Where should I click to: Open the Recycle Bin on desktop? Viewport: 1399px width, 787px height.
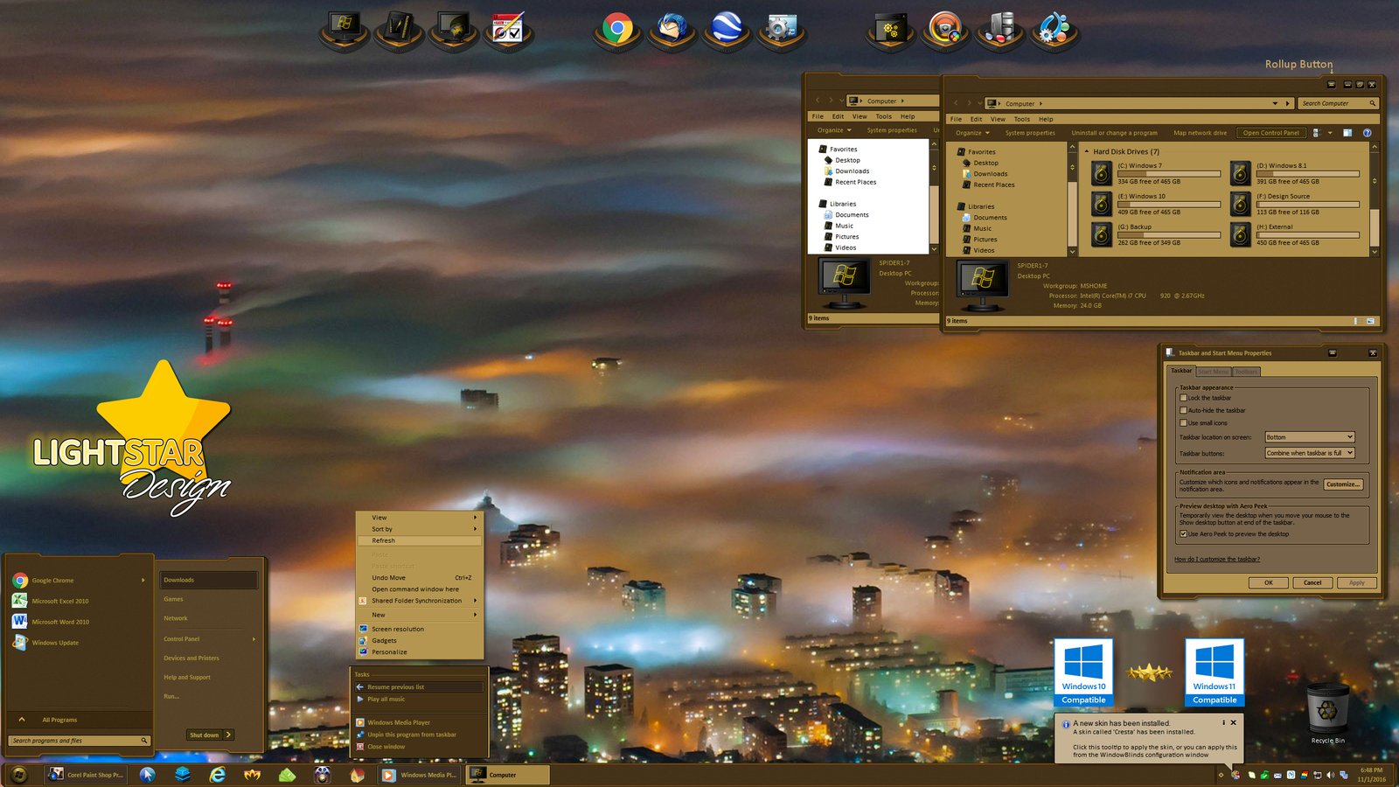(x=1327, y=712)
